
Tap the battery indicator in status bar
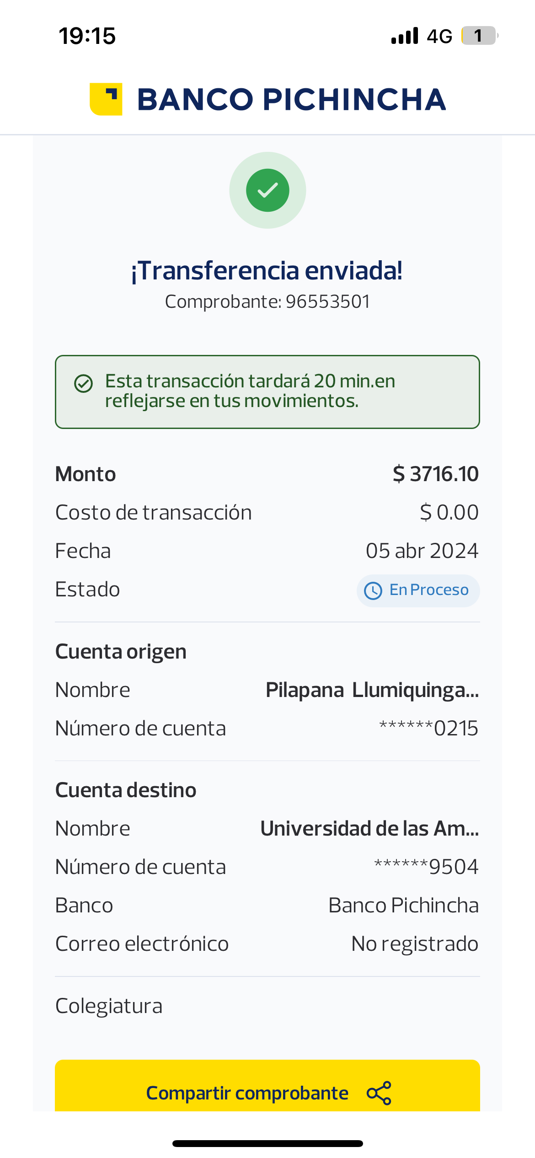[x=479, y=36]
